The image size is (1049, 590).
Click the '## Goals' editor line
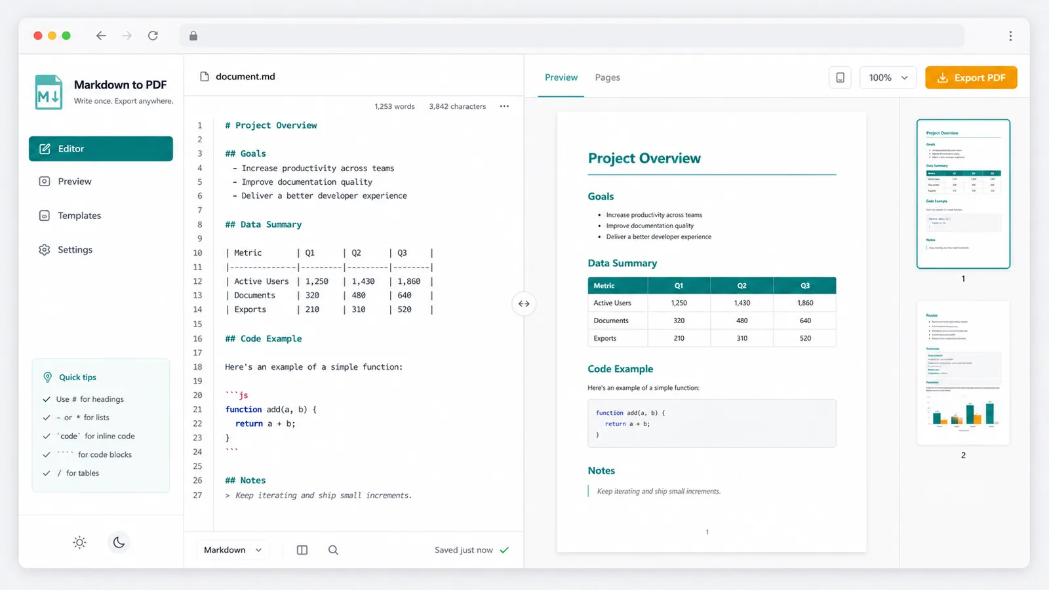[x=246, y=153]
